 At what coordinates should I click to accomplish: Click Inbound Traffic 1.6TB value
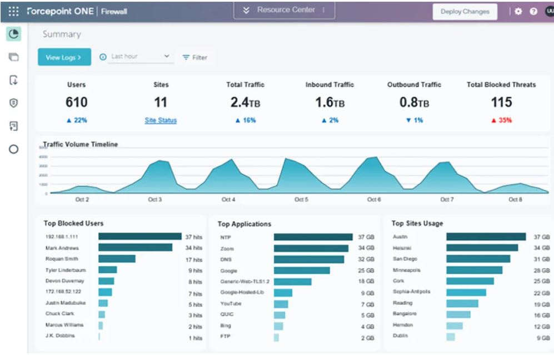(x=330, y=102)
